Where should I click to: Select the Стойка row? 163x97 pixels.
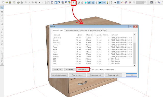(92, 45)
